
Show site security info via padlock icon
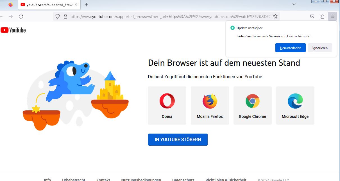pos(65,17)
